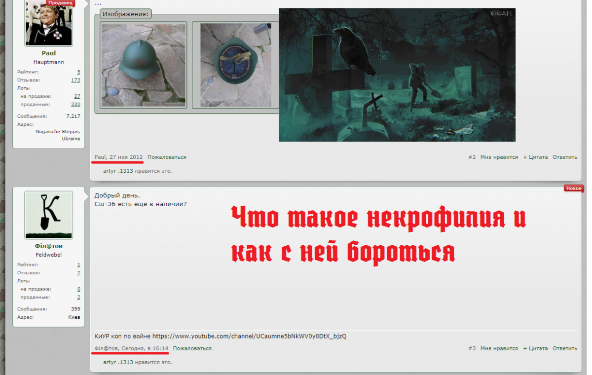Click Paul's message count 7.217
The height and width of the screenshot is (375, 592).
[x=73, y=116]
